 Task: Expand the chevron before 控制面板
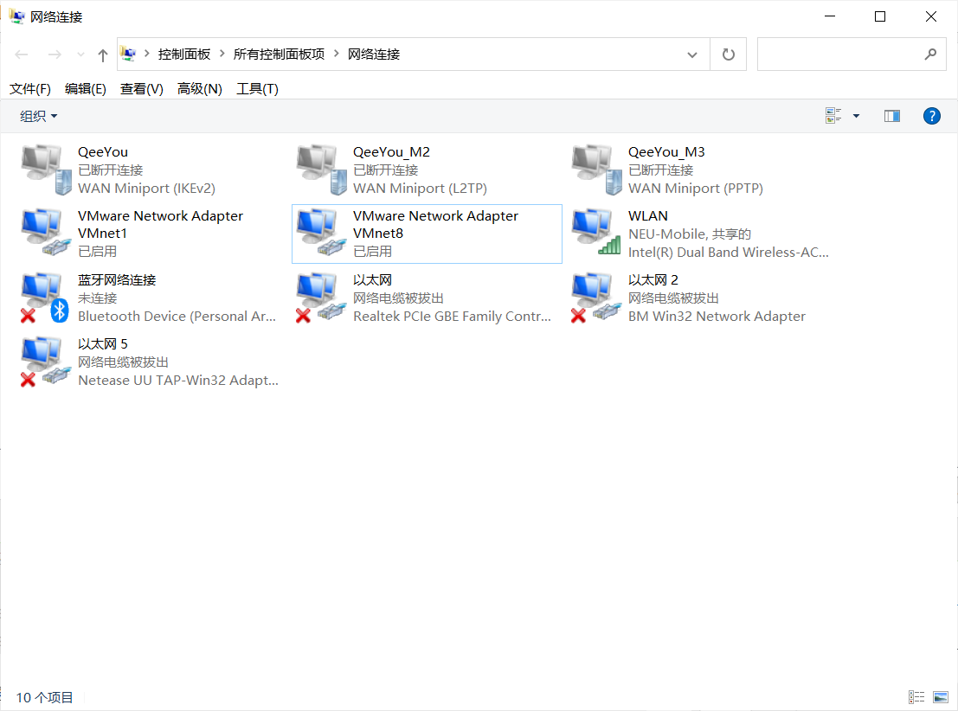(146, 54)
